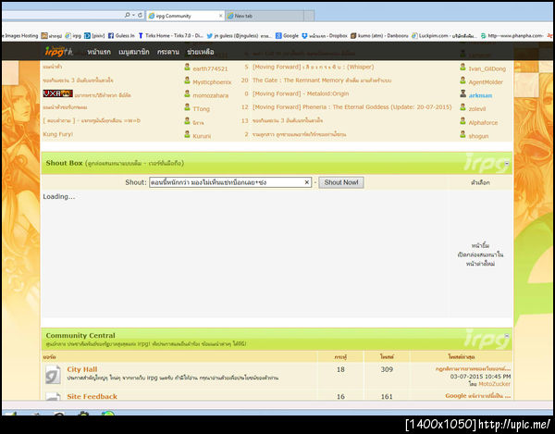Click the address bar search magnifier icon
Image resolution: width=555 pixels, height=434 pixels.
127,15
